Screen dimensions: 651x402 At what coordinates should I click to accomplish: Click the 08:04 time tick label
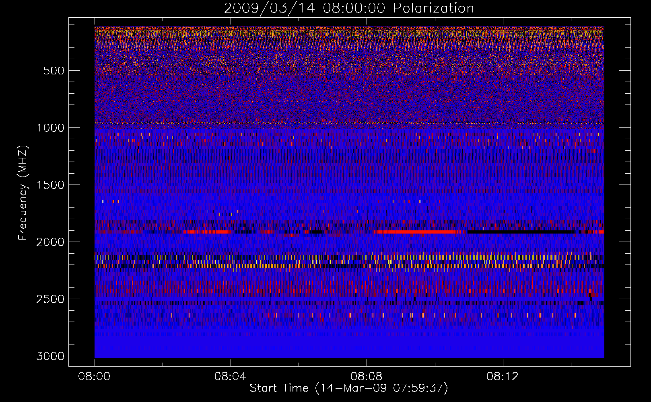(x=231, y=377)
